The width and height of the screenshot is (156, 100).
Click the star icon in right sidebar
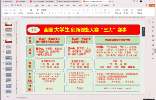(x=153, y=27)
